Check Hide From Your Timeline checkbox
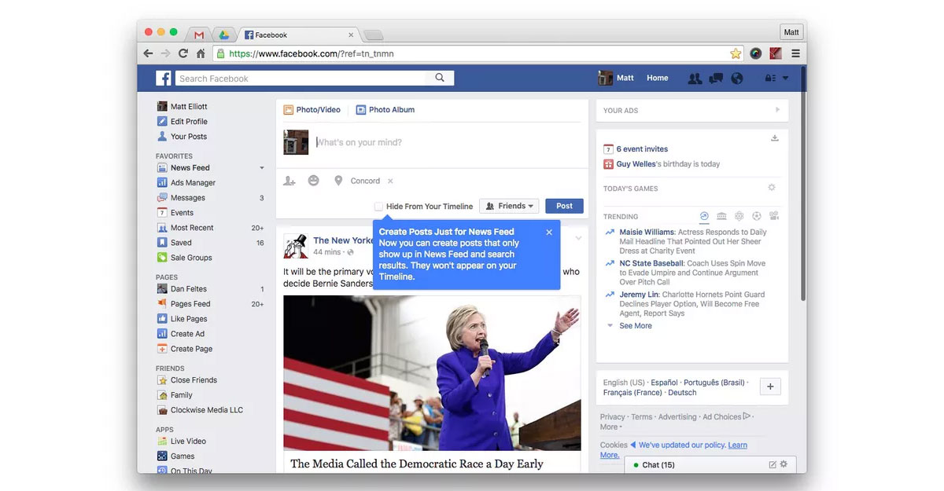Viewport: 944px width, 491px height. [x=378, y=206]
